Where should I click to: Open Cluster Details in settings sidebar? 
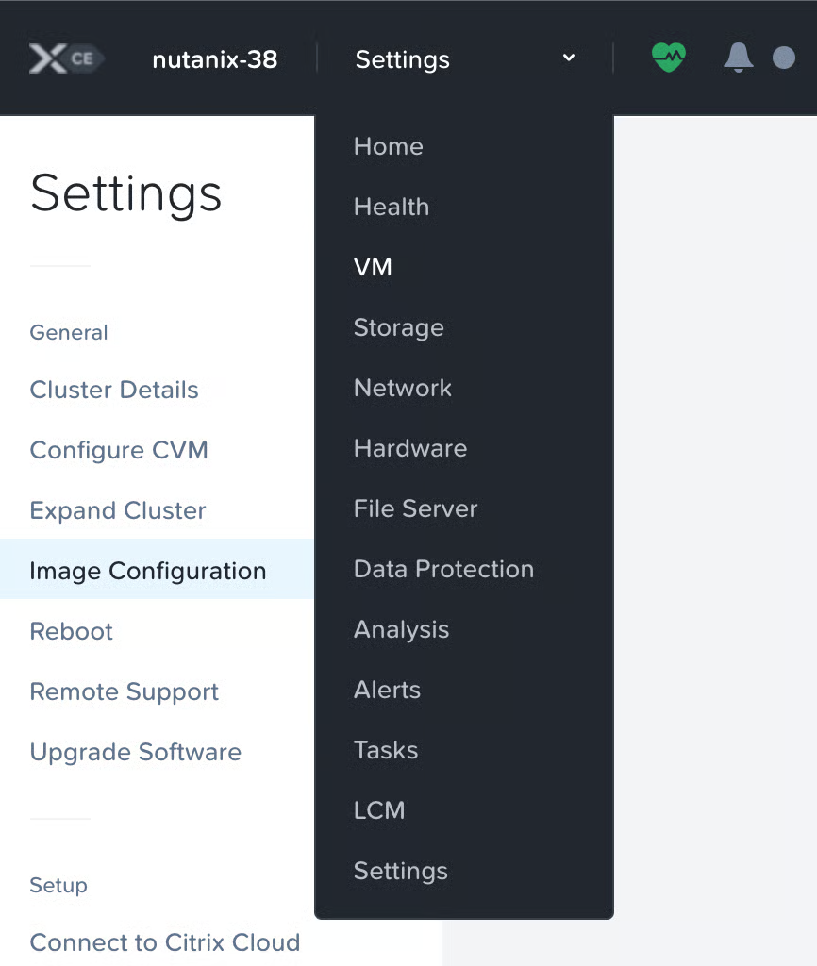pyautogui.click(x=114, y=390)
